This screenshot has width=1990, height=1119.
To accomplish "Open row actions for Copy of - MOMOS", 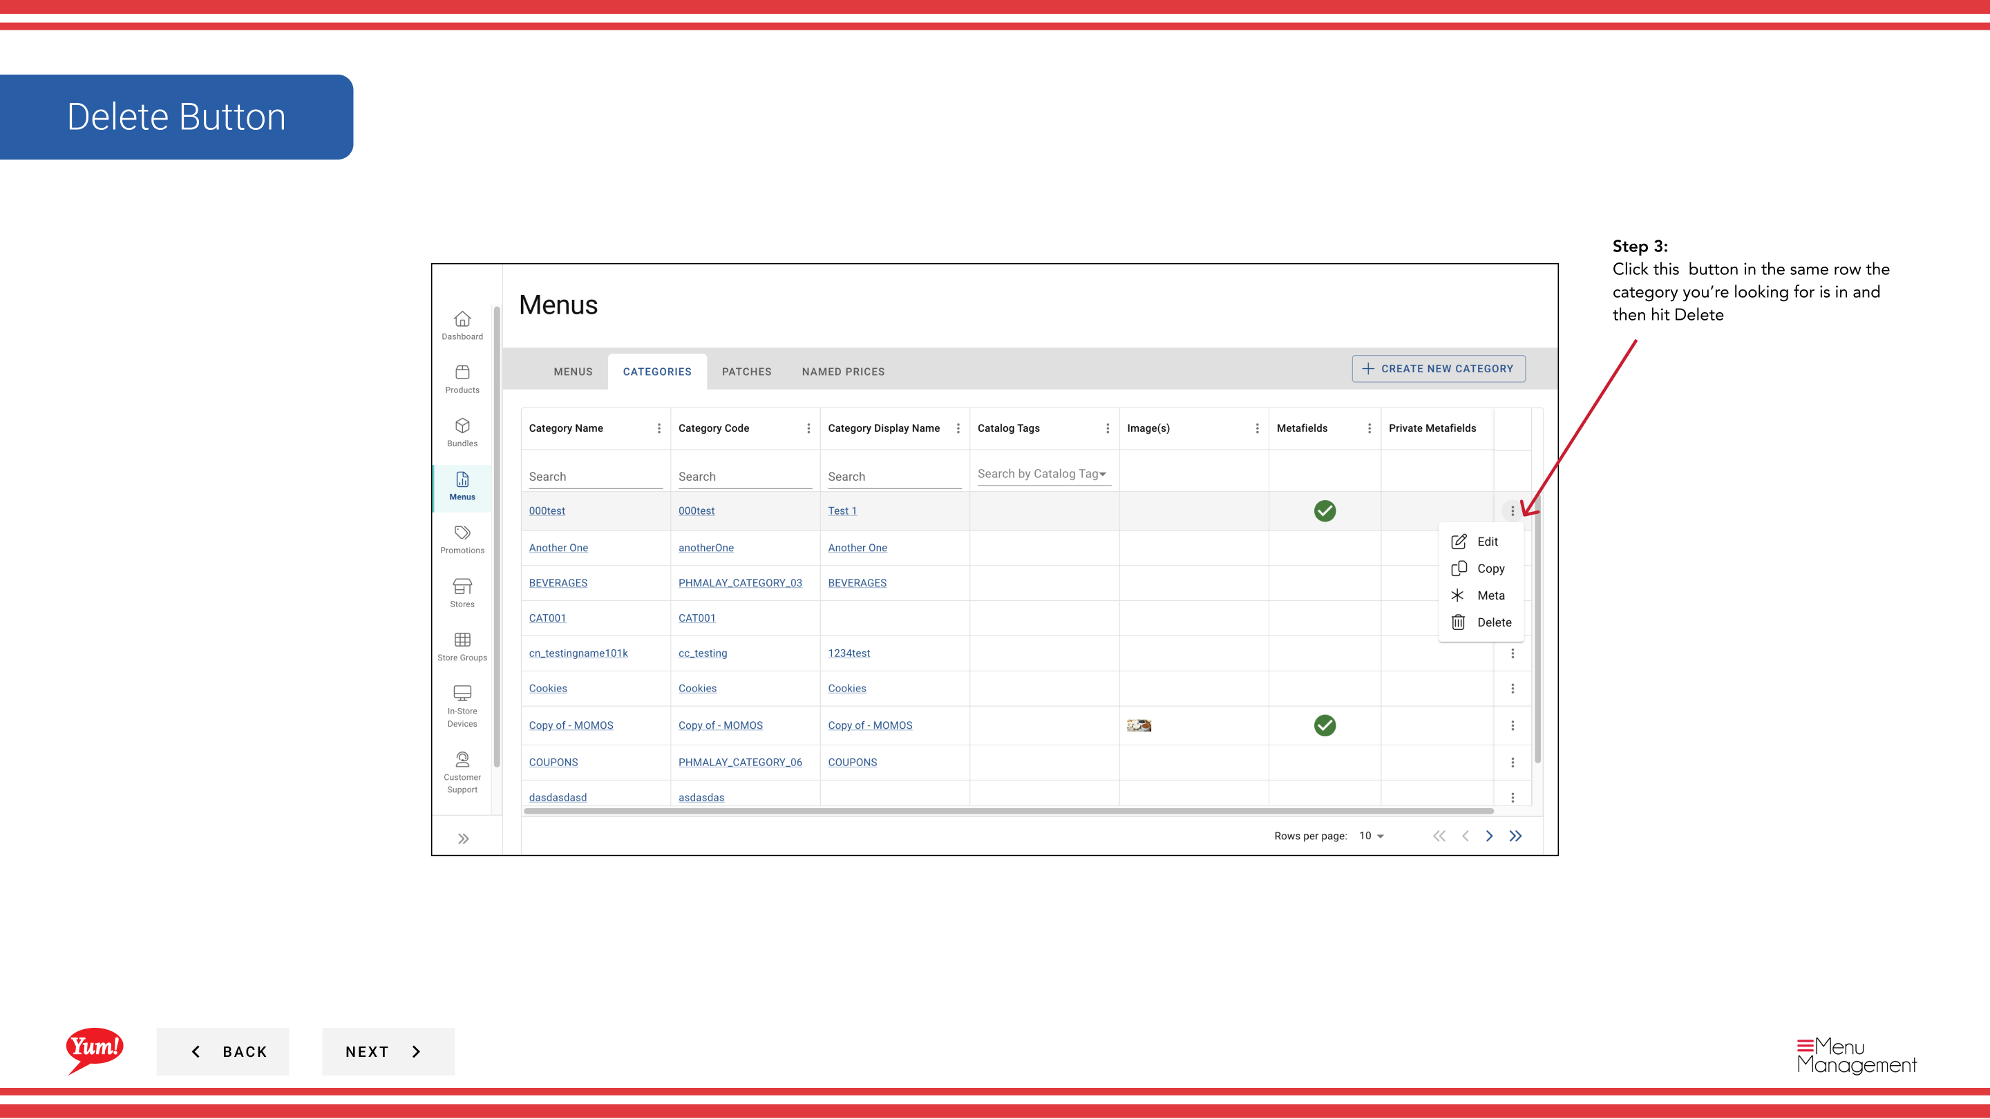I will coord(1512,725).
